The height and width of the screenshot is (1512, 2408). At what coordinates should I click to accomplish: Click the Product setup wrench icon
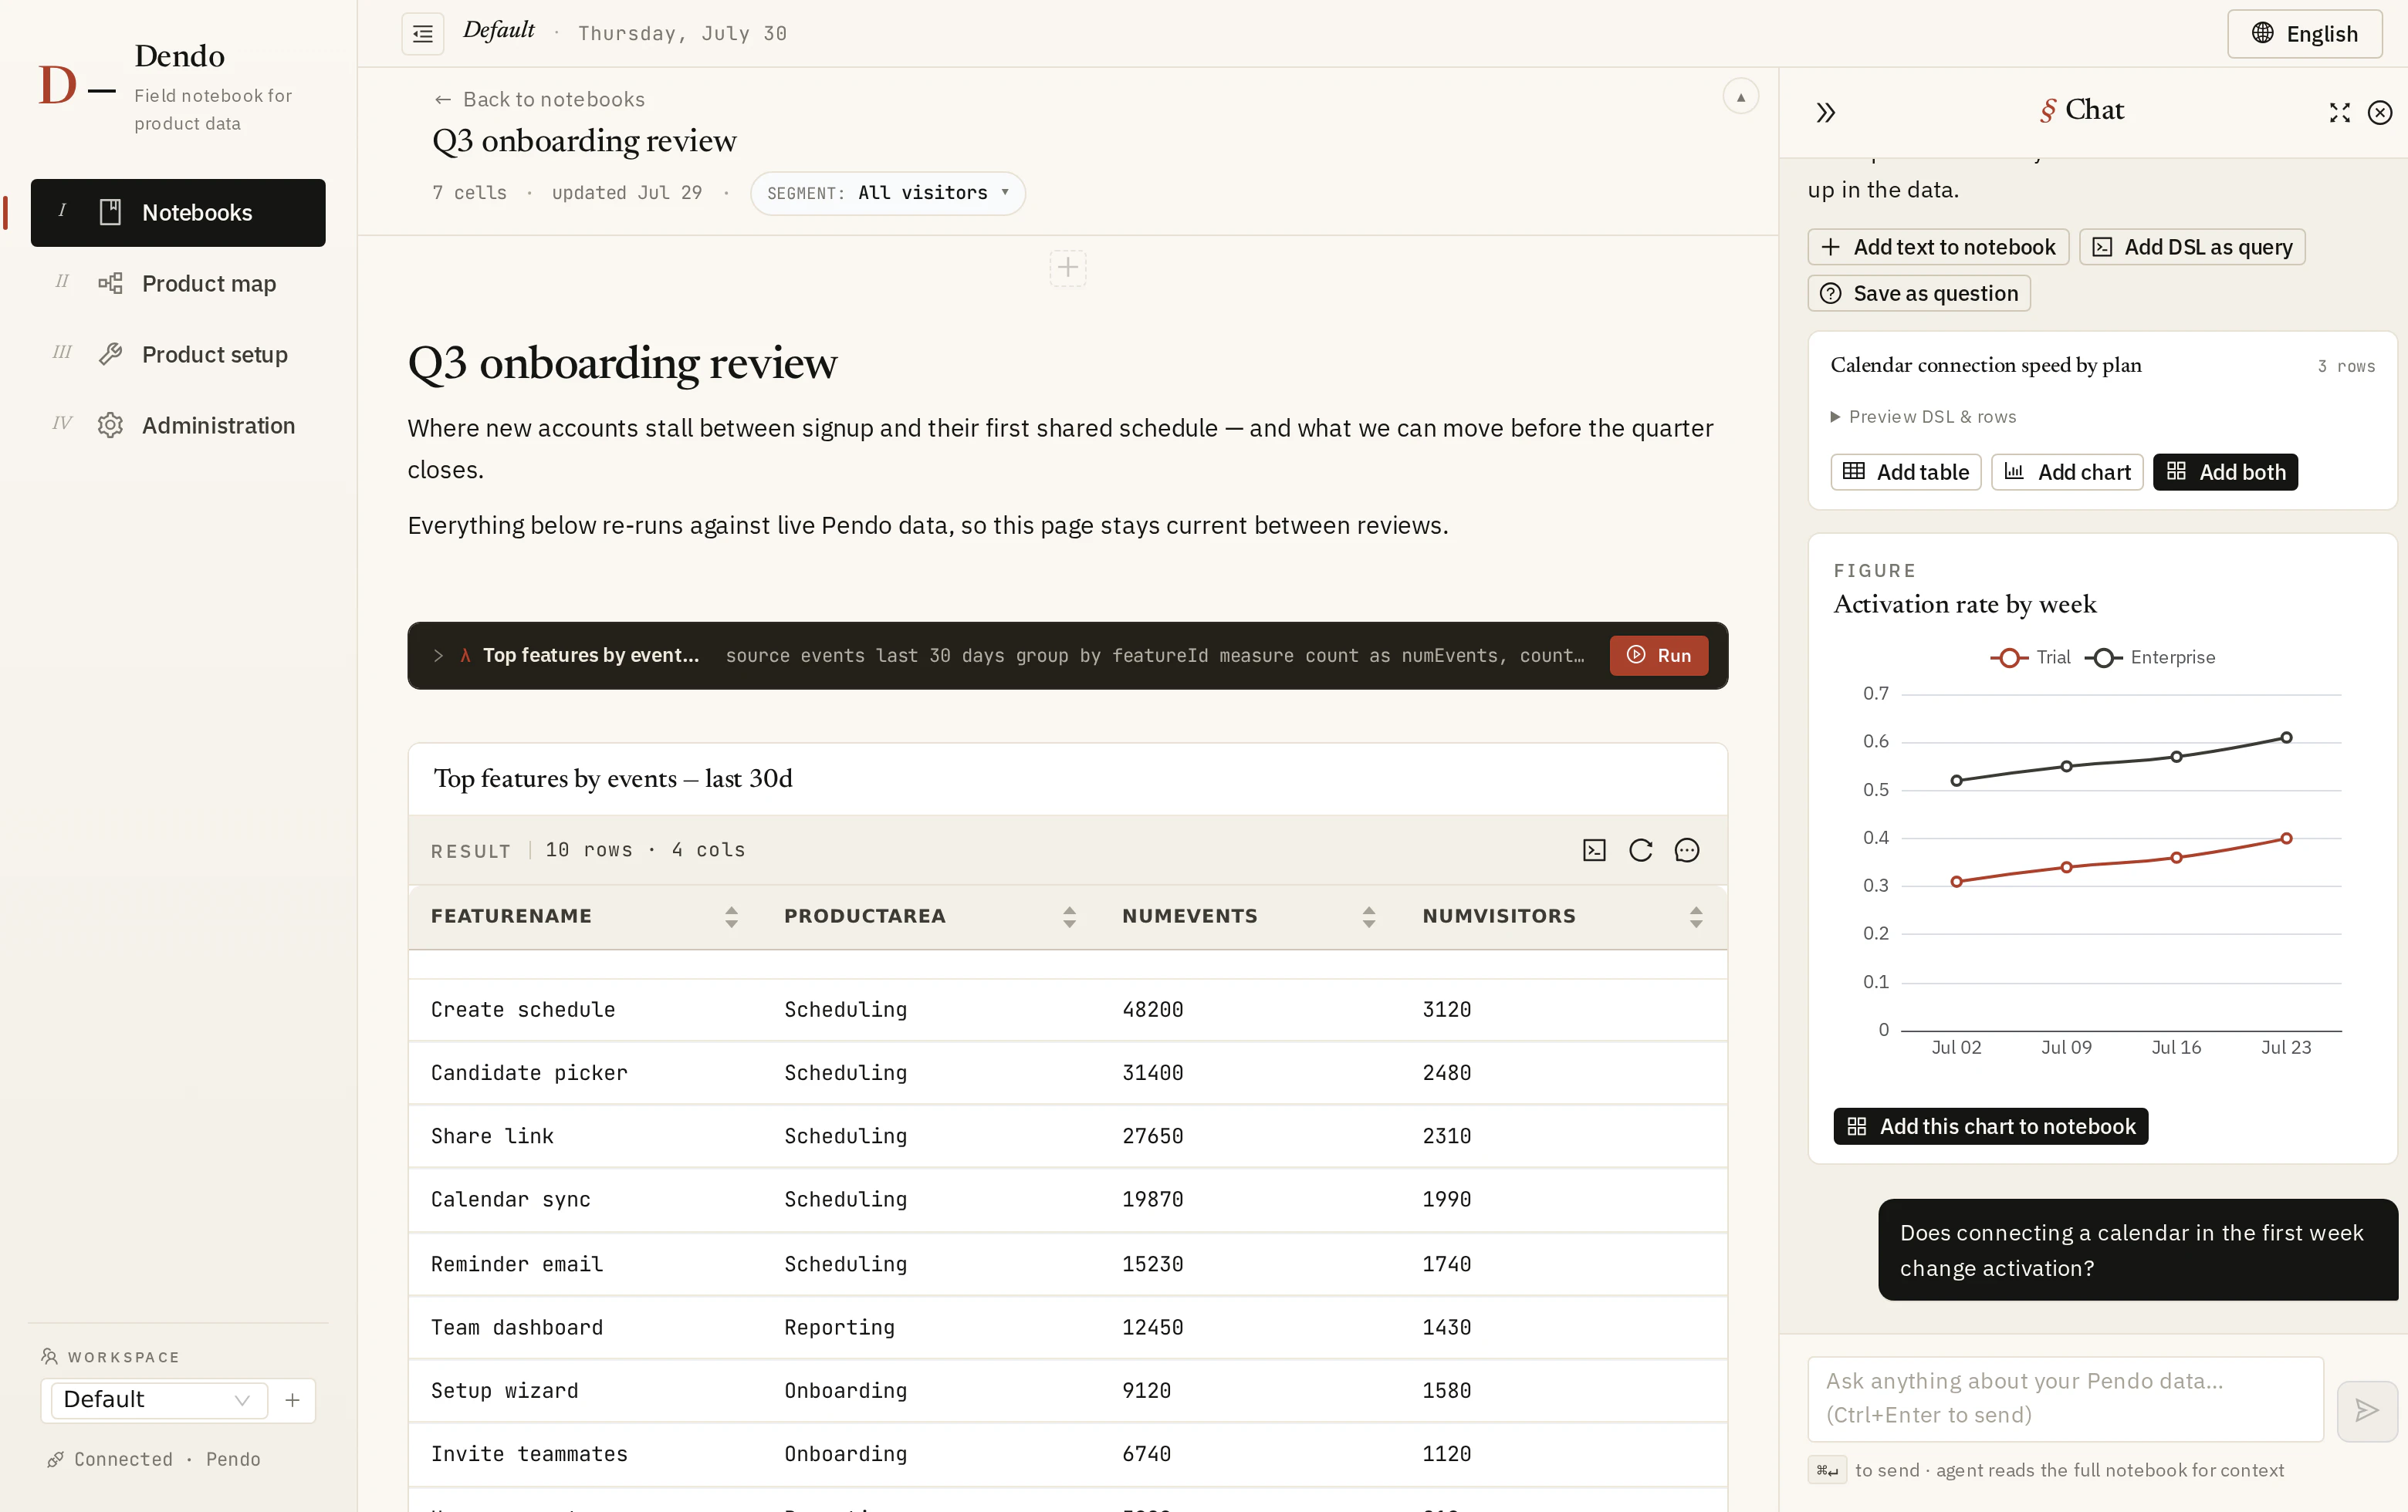(x=110, y=354)
